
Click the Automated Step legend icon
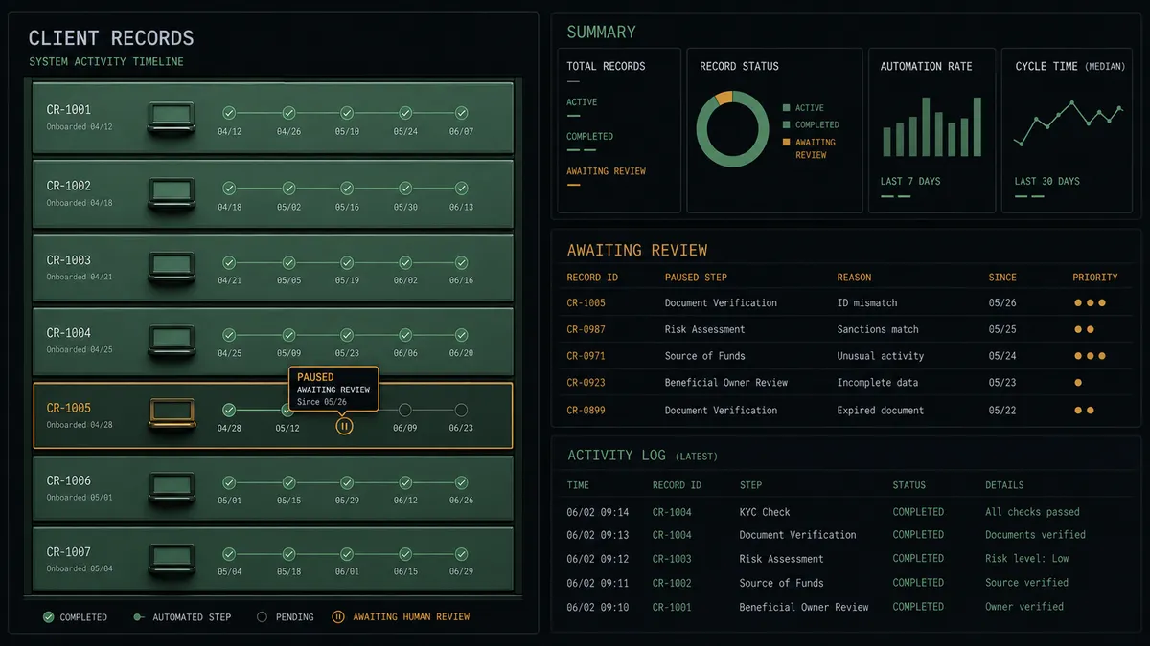(x=139, y=617)
